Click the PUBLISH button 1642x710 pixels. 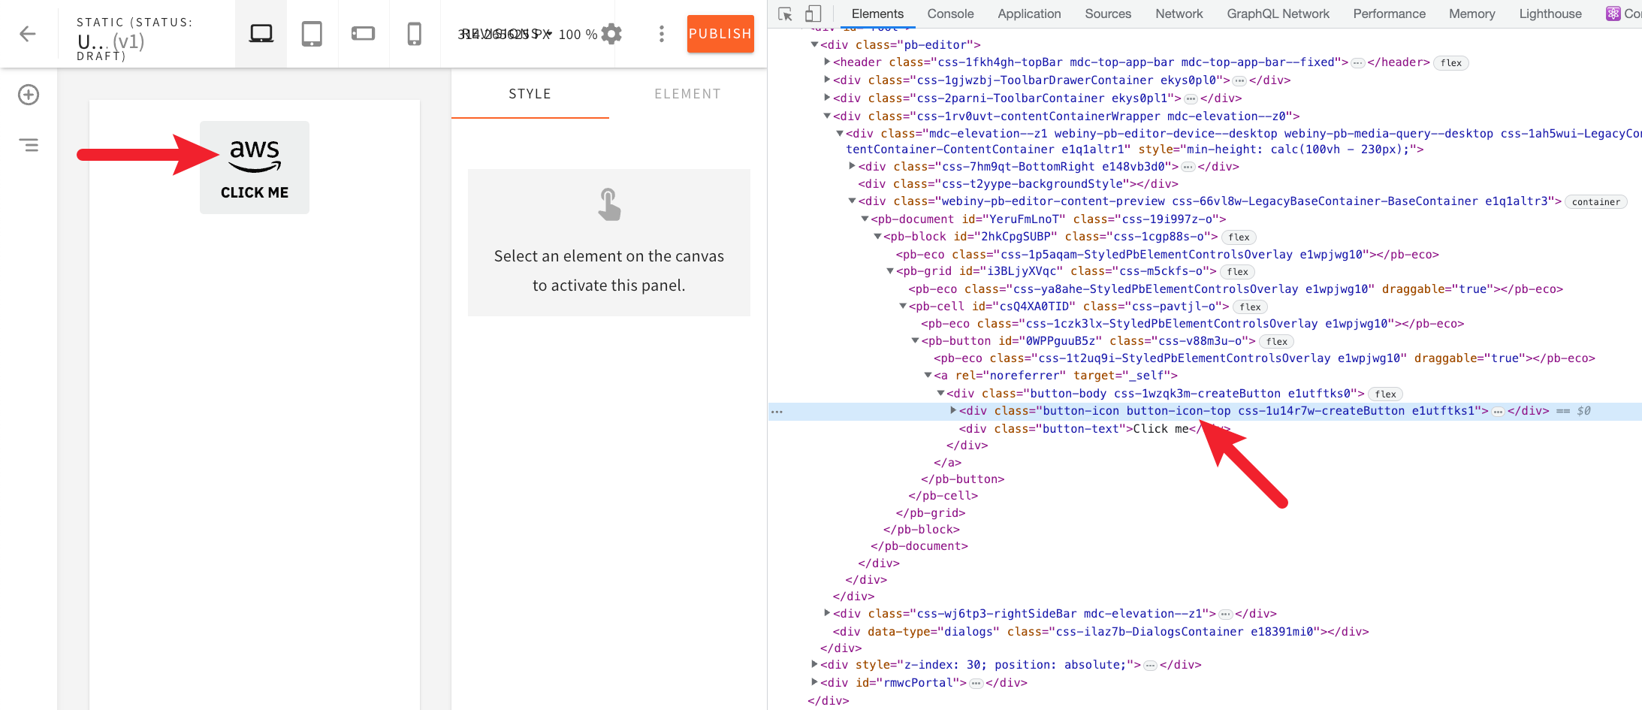click(x=720, y=33)
